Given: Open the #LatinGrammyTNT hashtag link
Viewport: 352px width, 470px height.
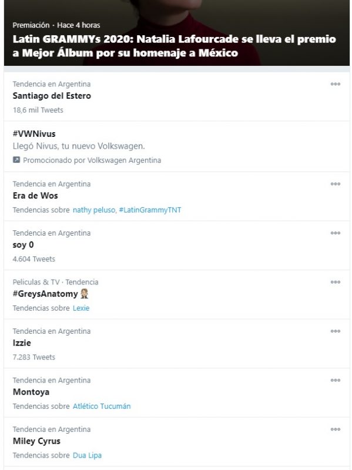Looking at the screenshot, I should 150,210.
